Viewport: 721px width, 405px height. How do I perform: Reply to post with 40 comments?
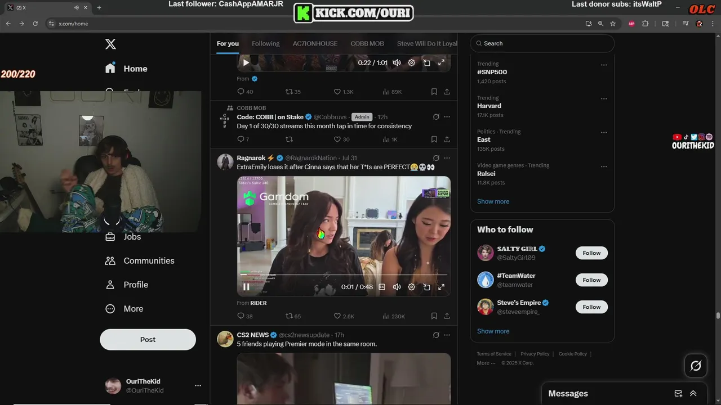pyautogui.click(x=245, y=92)
